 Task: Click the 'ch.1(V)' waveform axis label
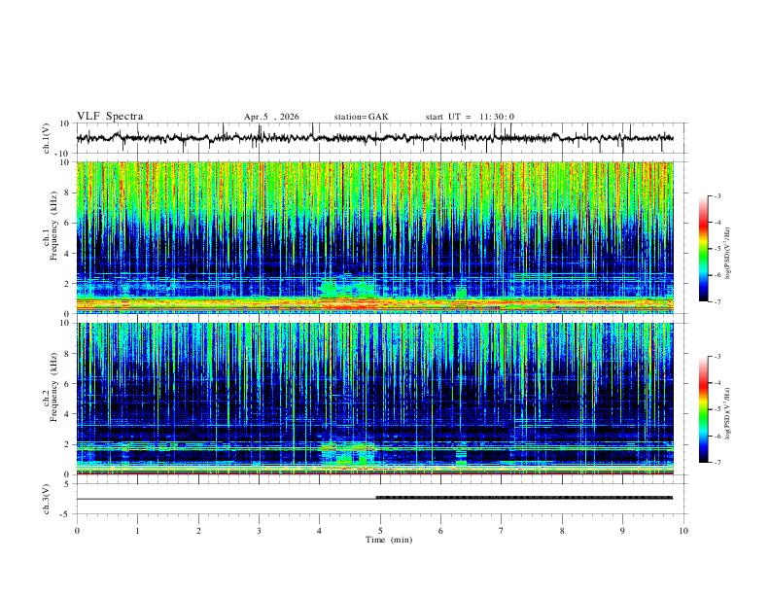click(x=47, y=138)
